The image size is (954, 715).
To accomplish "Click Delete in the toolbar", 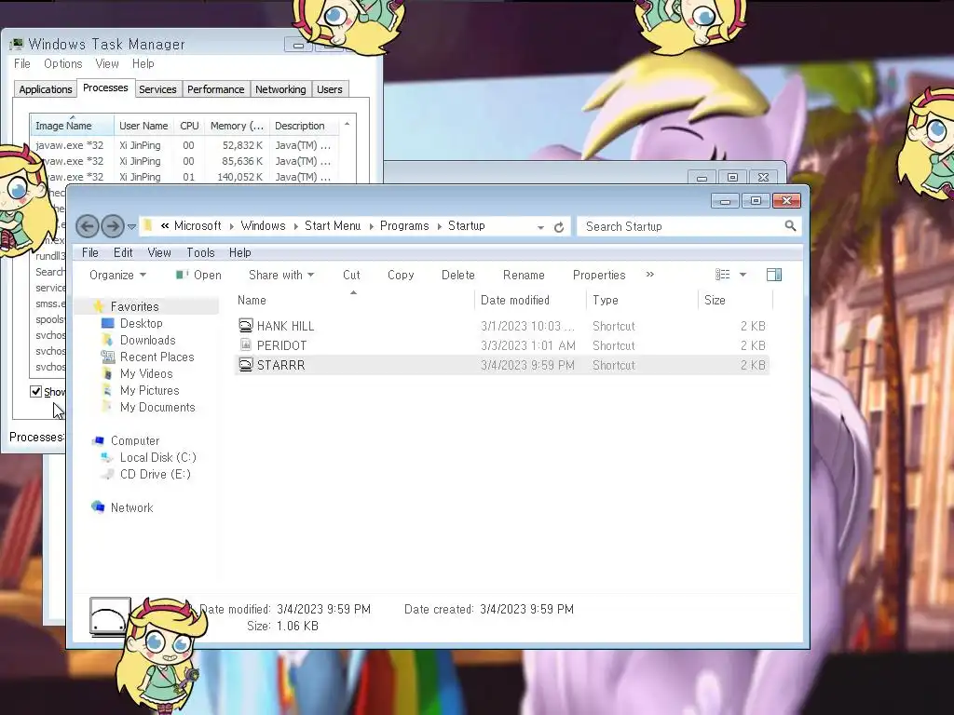I will (457, 275).
